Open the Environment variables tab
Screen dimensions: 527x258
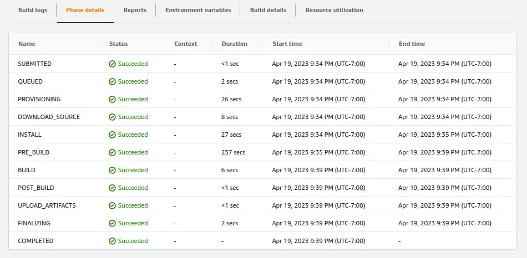tap(198, 10)
